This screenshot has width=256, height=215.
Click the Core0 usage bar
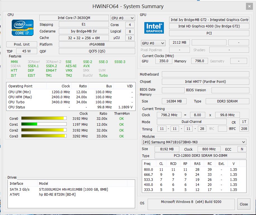coord(44,118)
